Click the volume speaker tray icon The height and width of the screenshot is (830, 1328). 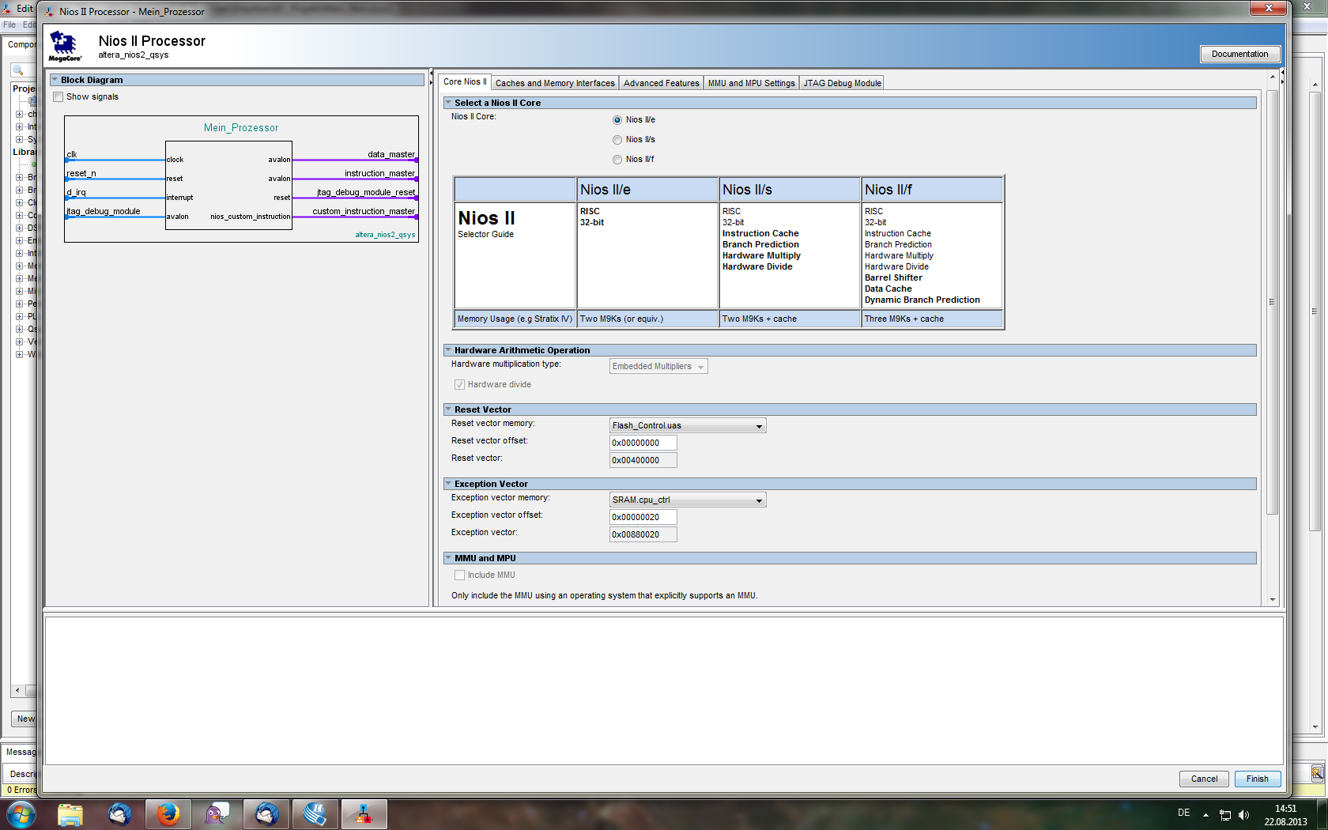pyautogui.click(x=1244, y=815)
